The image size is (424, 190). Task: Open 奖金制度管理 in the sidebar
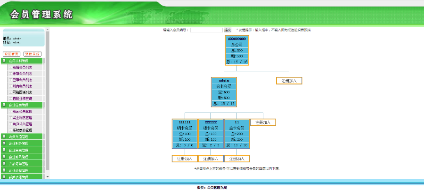[23, 118]
